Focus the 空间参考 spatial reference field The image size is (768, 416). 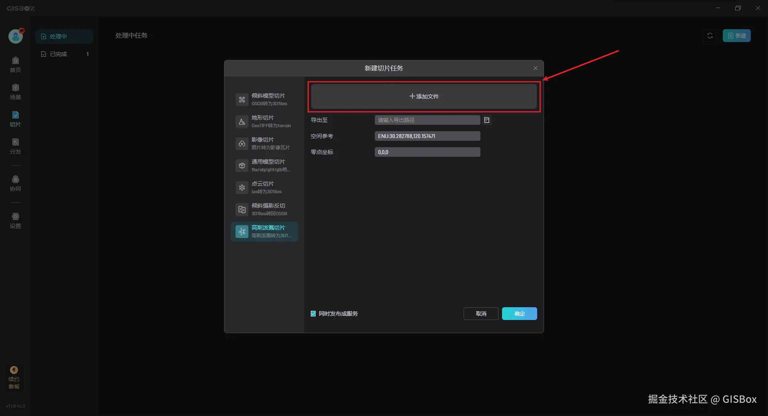tap(427, 136)
